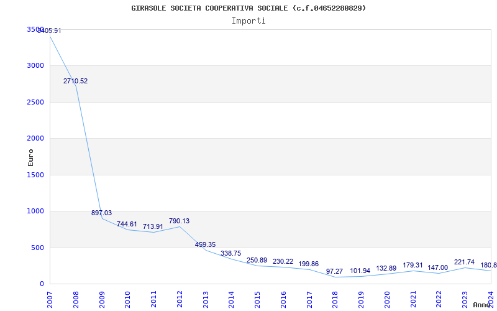Click the 1500 y-axis tick label
Viewport: 497px width, 311px height.
tap(35, 175)
